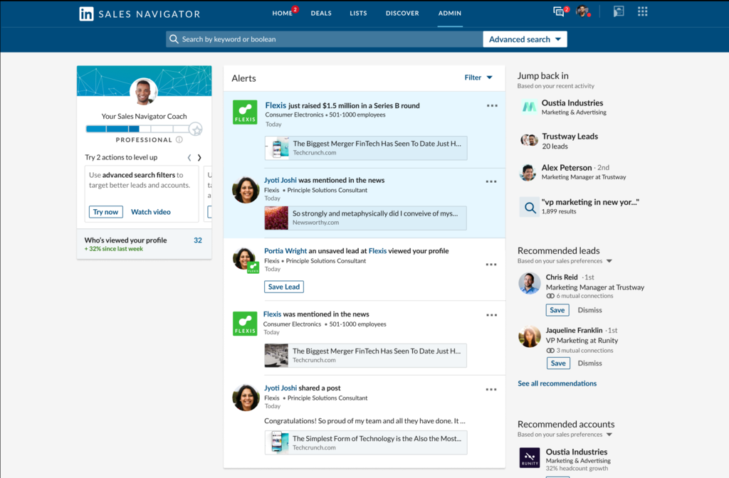Open the Discover page from the navigation

(x=402, y=13)
